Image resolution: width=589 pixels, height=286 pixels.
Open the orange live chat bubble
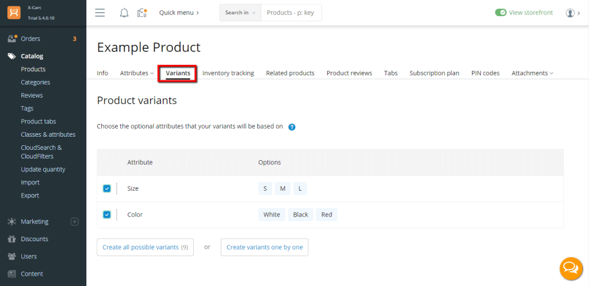pos(571,268)
